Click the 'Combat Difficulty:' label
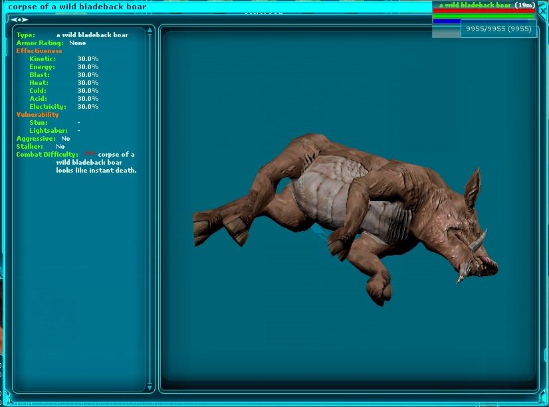 click(x=47, y=155)
